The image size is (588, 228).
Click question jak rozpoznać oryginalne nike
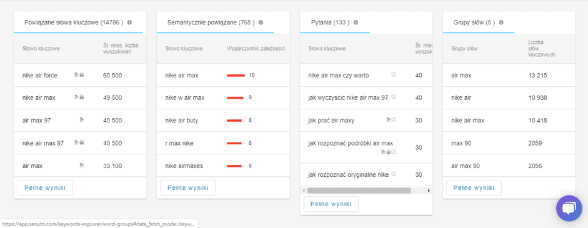coord(349,175)
